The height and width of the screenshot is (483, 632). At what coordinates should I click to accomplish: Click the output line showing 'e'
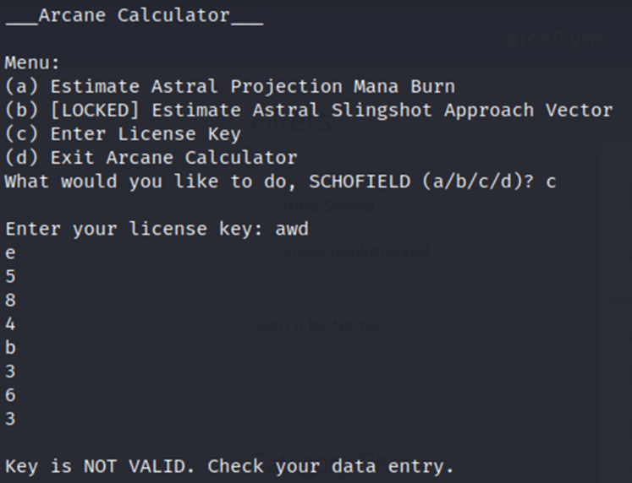point(10,252)
